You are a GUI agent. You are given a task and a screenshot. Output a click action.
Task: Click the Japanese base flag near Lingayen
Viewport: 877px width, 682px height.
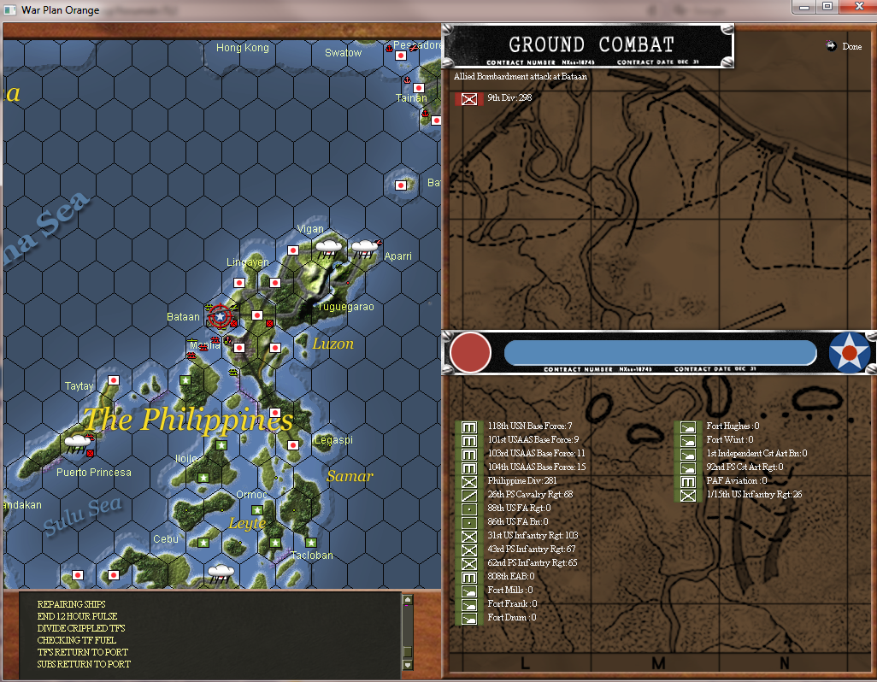pyautogui.click(x=238, y=282)
